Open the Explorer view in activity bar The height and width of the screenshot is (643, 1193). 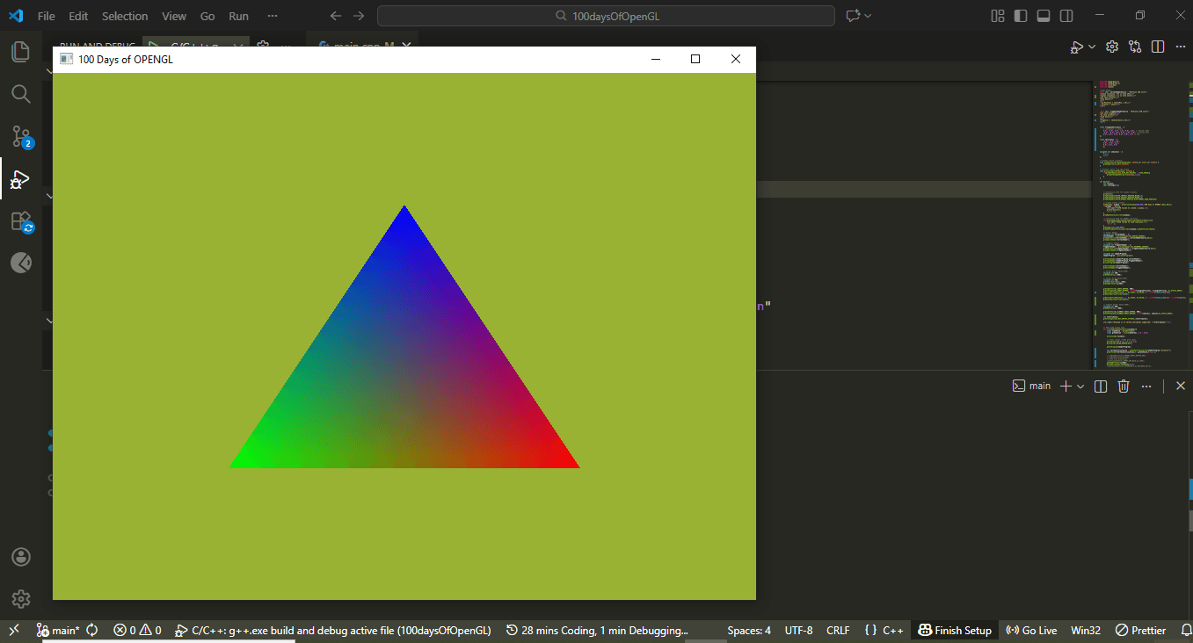(20, 52)
